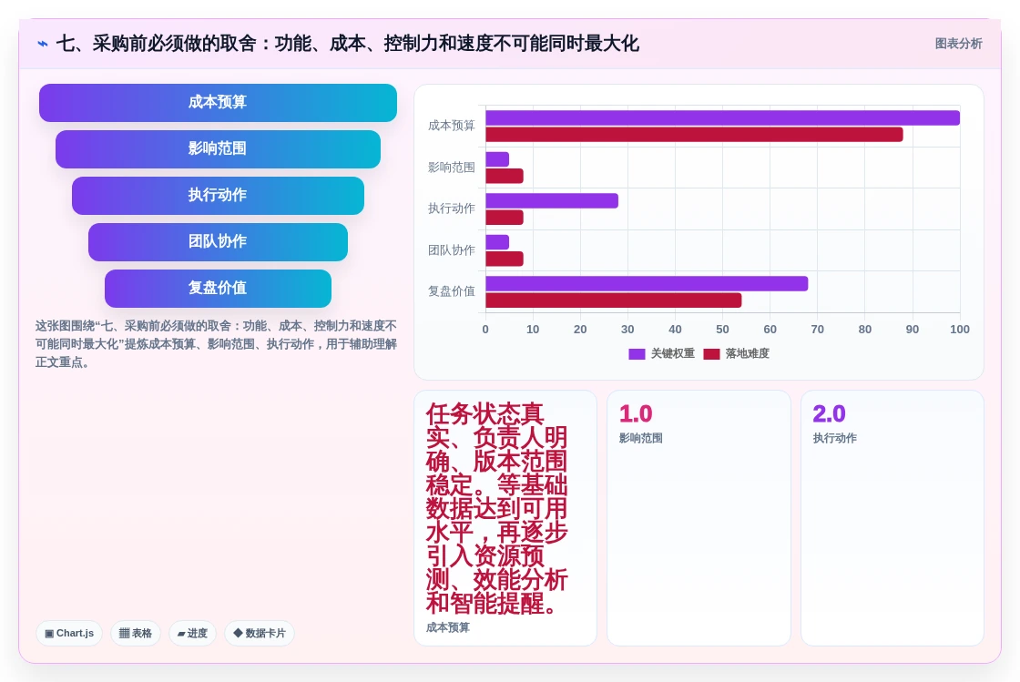Click the diamond icon in 数据卡片 chip
This screenshot has height=682, width=1020.
[x=238, y=633]
